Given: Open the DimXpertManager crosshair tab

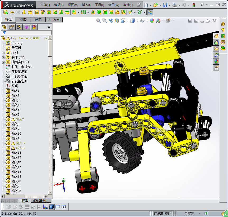Looking at the screenshot, I should coord(26,27).
